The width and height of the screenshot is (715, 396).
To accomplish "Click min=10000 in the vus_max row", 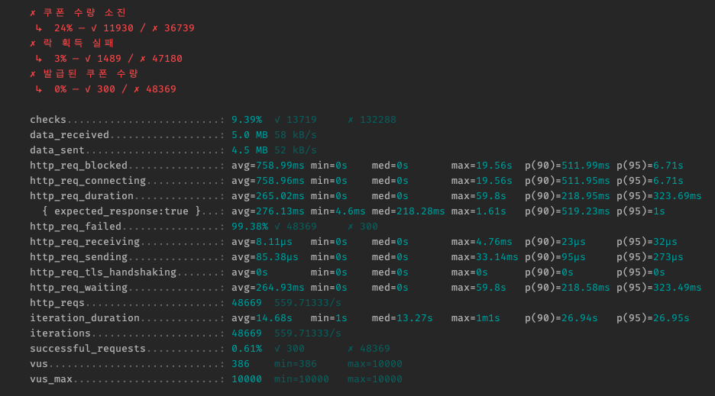I will click(x=302, y=379).
